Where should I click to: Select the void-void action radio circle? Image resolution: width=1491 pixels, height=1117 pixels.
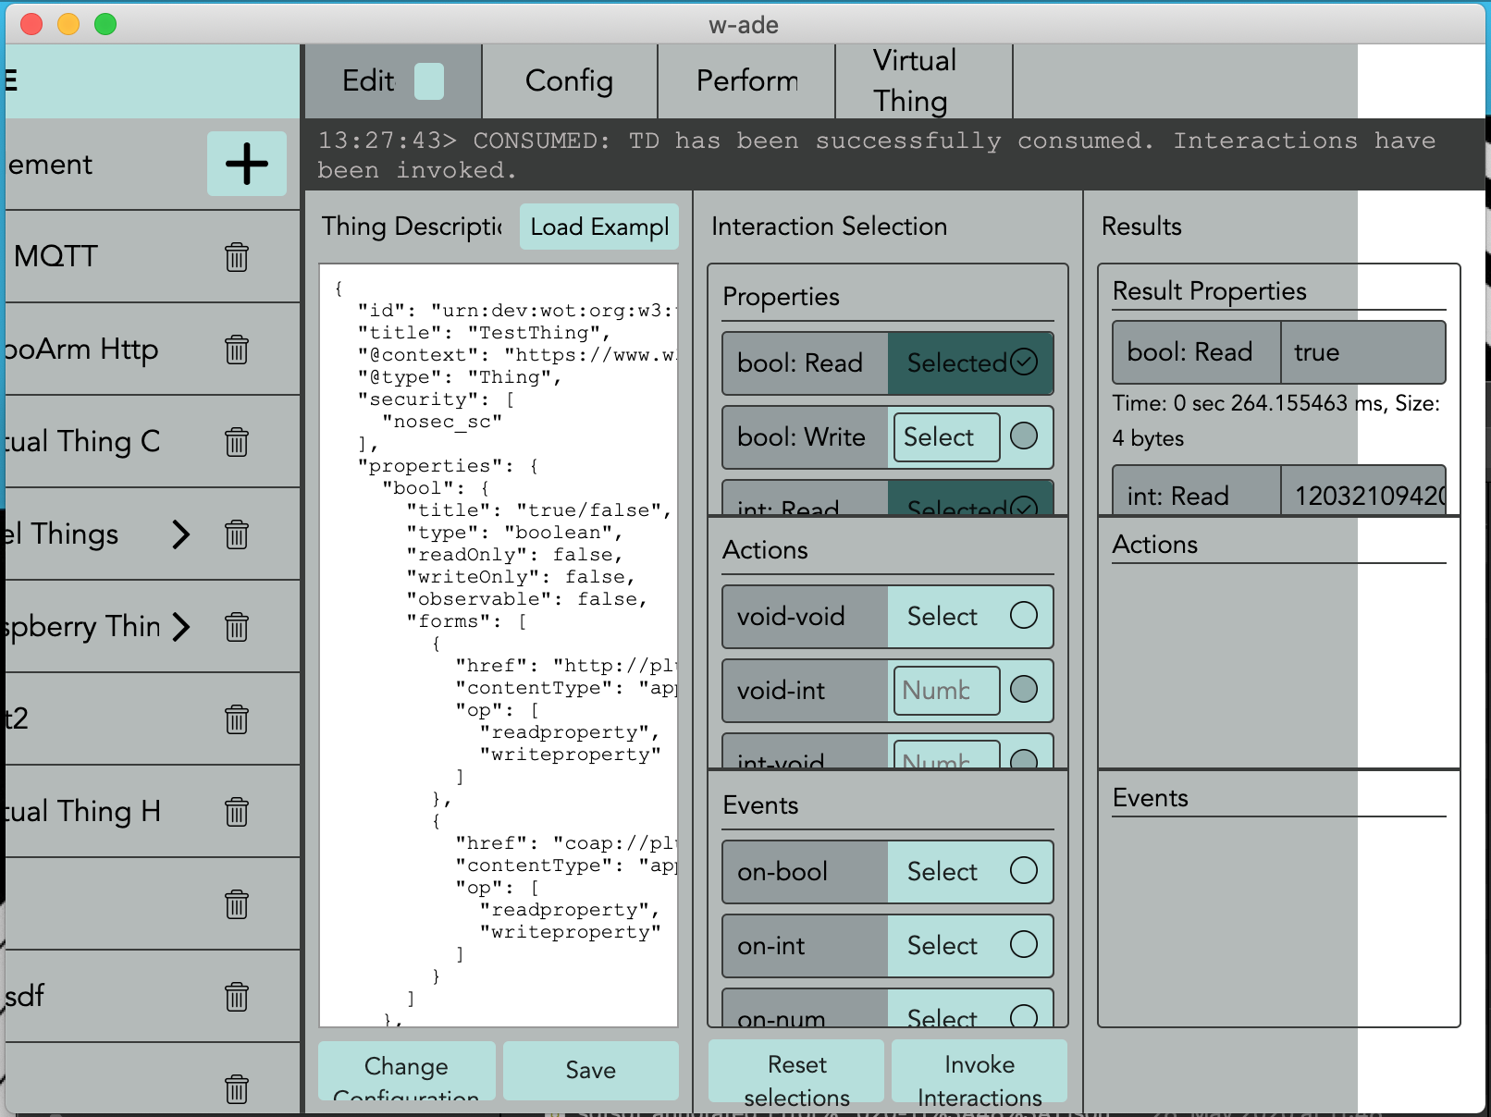pyautogui.click(x=1023, y=615)
